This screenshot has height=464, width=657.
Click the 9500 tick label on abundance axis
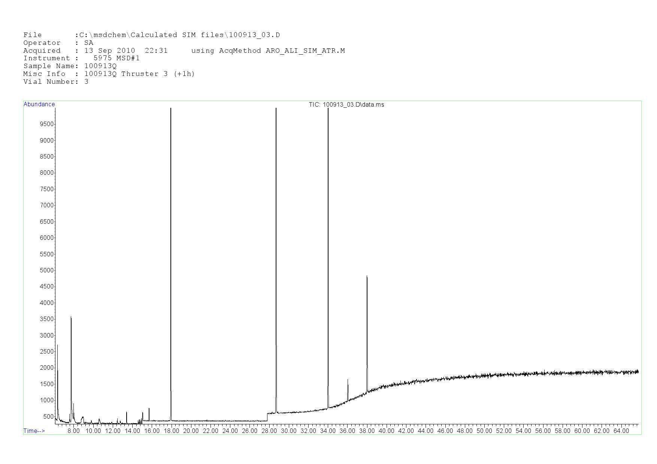47,124
